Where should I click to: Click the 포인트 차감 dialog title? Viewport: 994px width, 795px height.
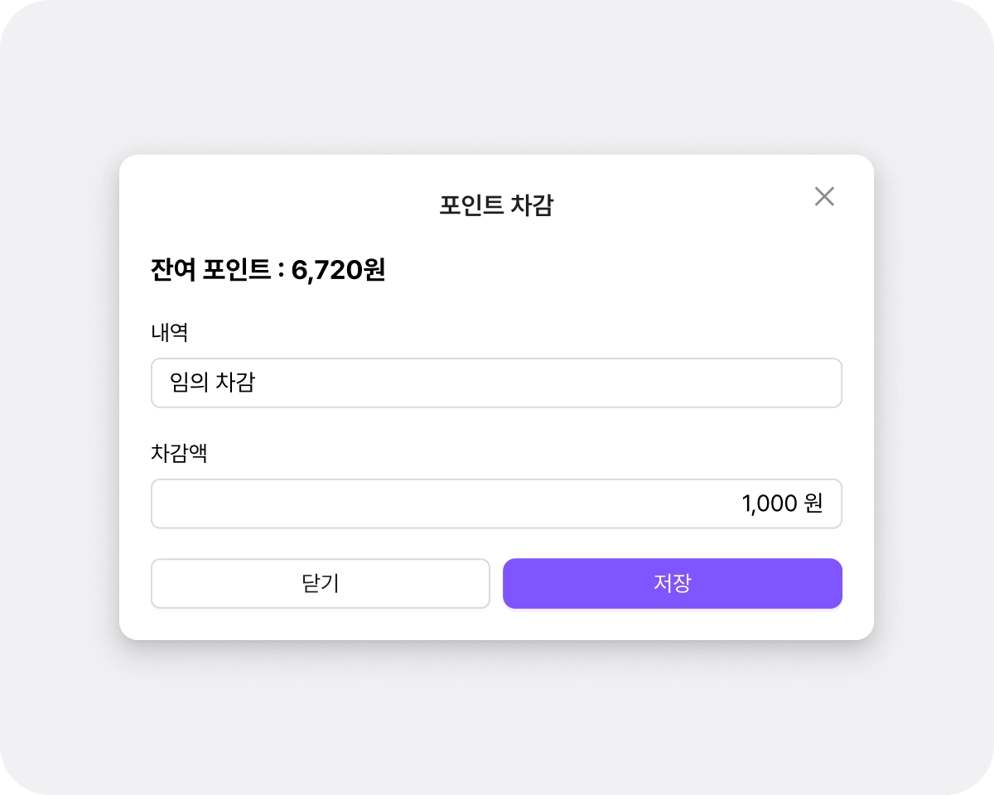pos(496,205)
